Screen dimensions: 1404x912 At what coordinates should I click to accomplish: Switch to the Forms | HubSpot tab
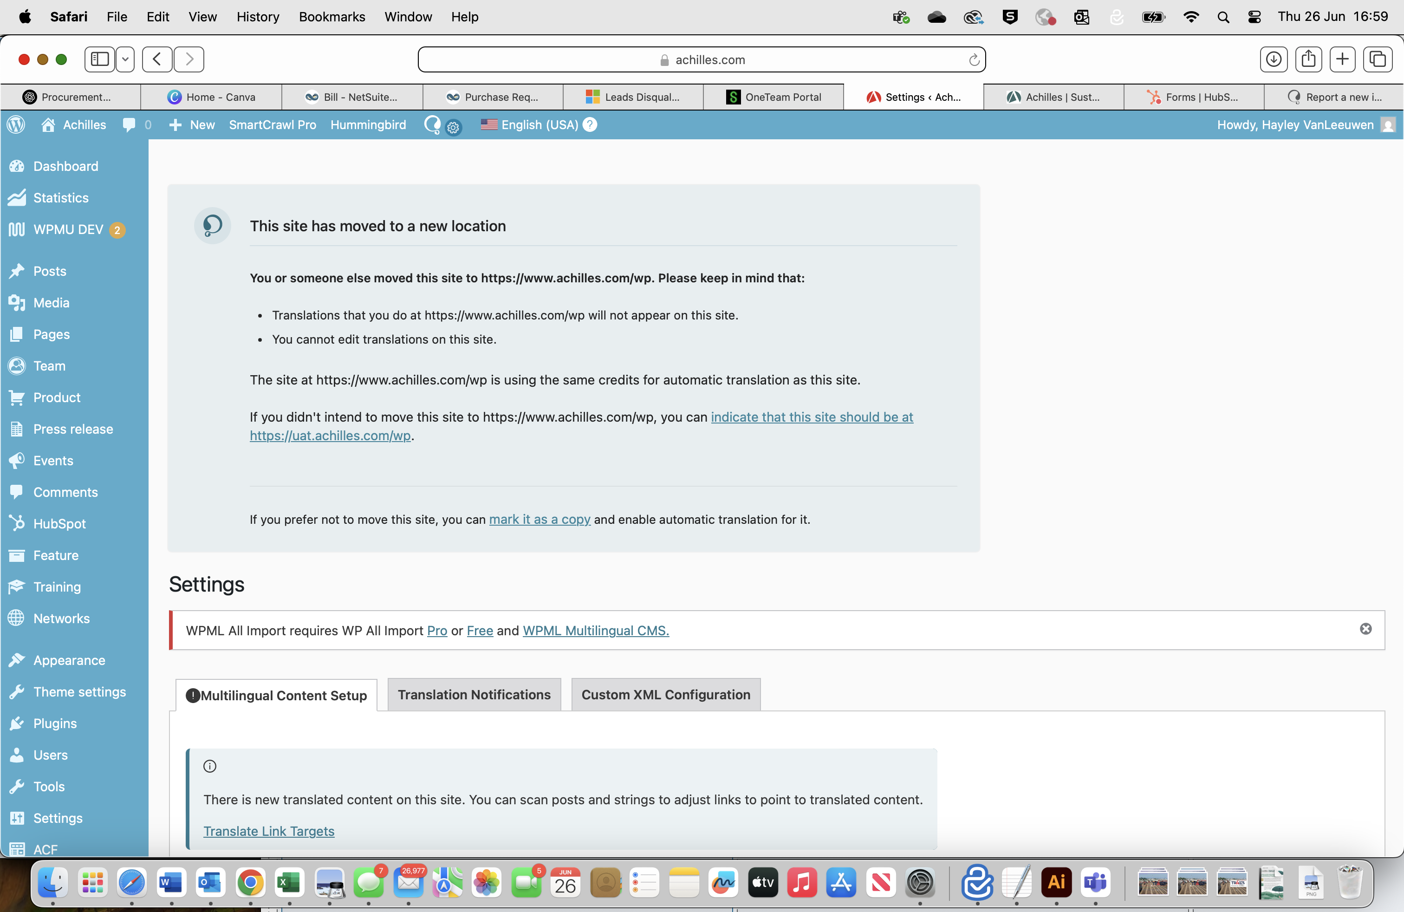(x=1193, y=97)
